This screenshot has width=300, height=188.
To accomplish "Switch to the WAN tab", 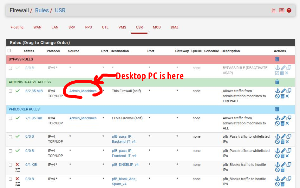I will [x=37, y=27].
